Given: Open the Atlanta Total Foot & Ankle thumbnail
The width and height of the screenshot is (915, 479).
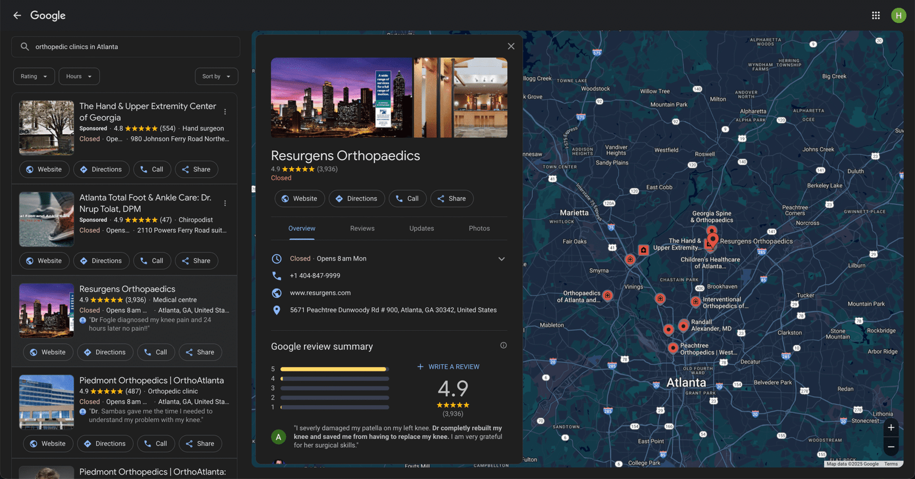Looking at the screenshot, I should point(46,219).
